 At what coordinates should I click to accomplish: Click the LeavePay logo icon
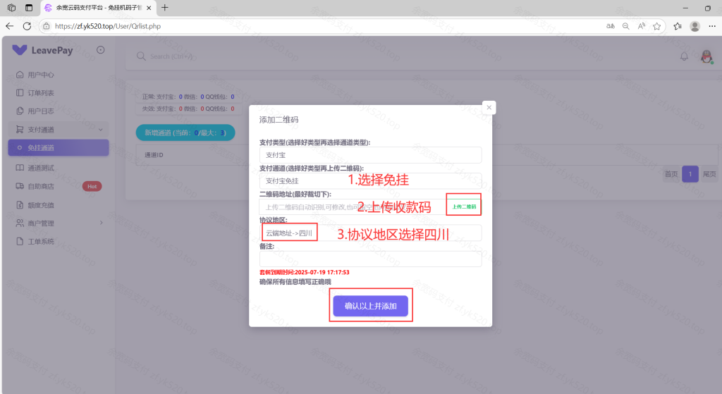tap(20, 50)
